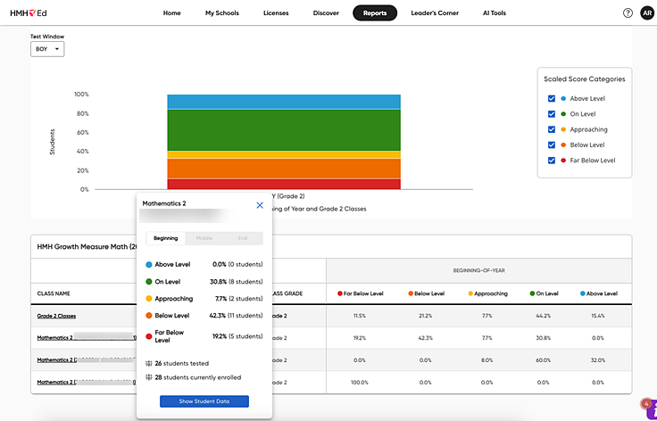Click the HMH Ed logo
Image resolution: width=657 pixels, height=421 pixels.
[29, 13]
